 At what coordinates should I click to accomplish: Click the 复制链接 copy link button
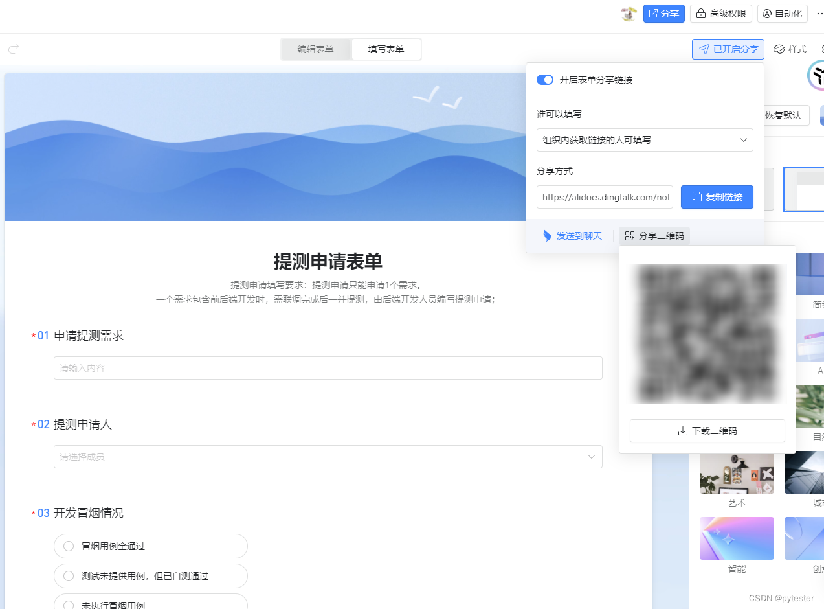tap(717, 197)
